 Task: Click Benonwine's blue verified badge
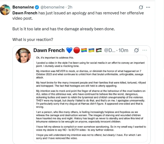pos(37,7)
